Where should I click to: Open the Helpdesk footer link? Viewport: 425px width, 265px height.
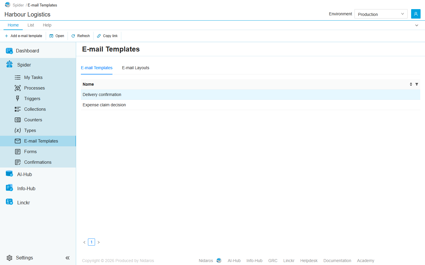click(x=309, y=261)
